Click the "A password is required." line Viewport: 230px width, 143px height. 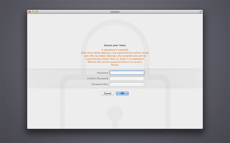[x=115, y=50]
